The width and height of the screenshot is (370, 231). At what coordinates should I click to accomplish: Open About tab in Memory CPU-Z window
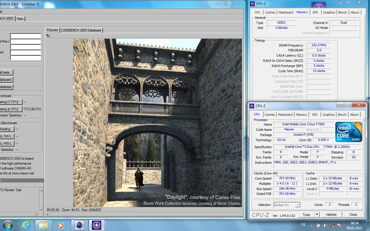click(355, 12)
